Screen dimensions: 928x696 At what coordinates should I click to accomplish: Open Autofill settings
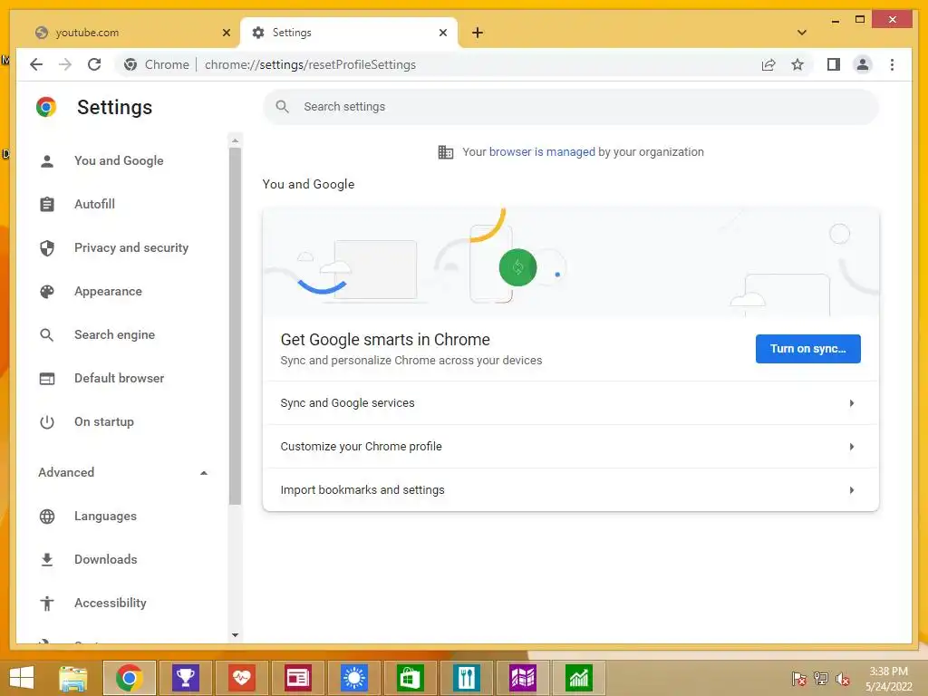(94, 204)
